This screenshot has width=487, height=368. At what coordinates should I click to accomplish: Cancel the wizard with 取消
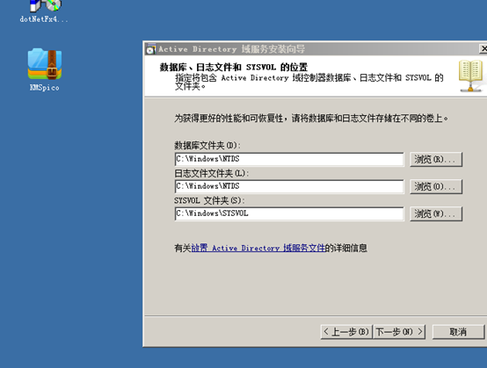point(458,332)
